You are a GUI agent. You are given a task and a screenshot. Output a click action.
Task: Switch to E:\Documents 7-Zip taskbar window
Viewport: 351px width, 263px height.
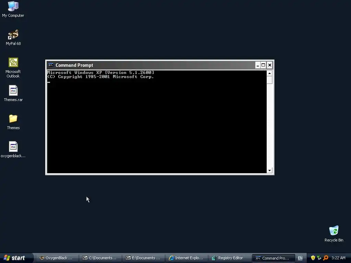coord(144,258)
